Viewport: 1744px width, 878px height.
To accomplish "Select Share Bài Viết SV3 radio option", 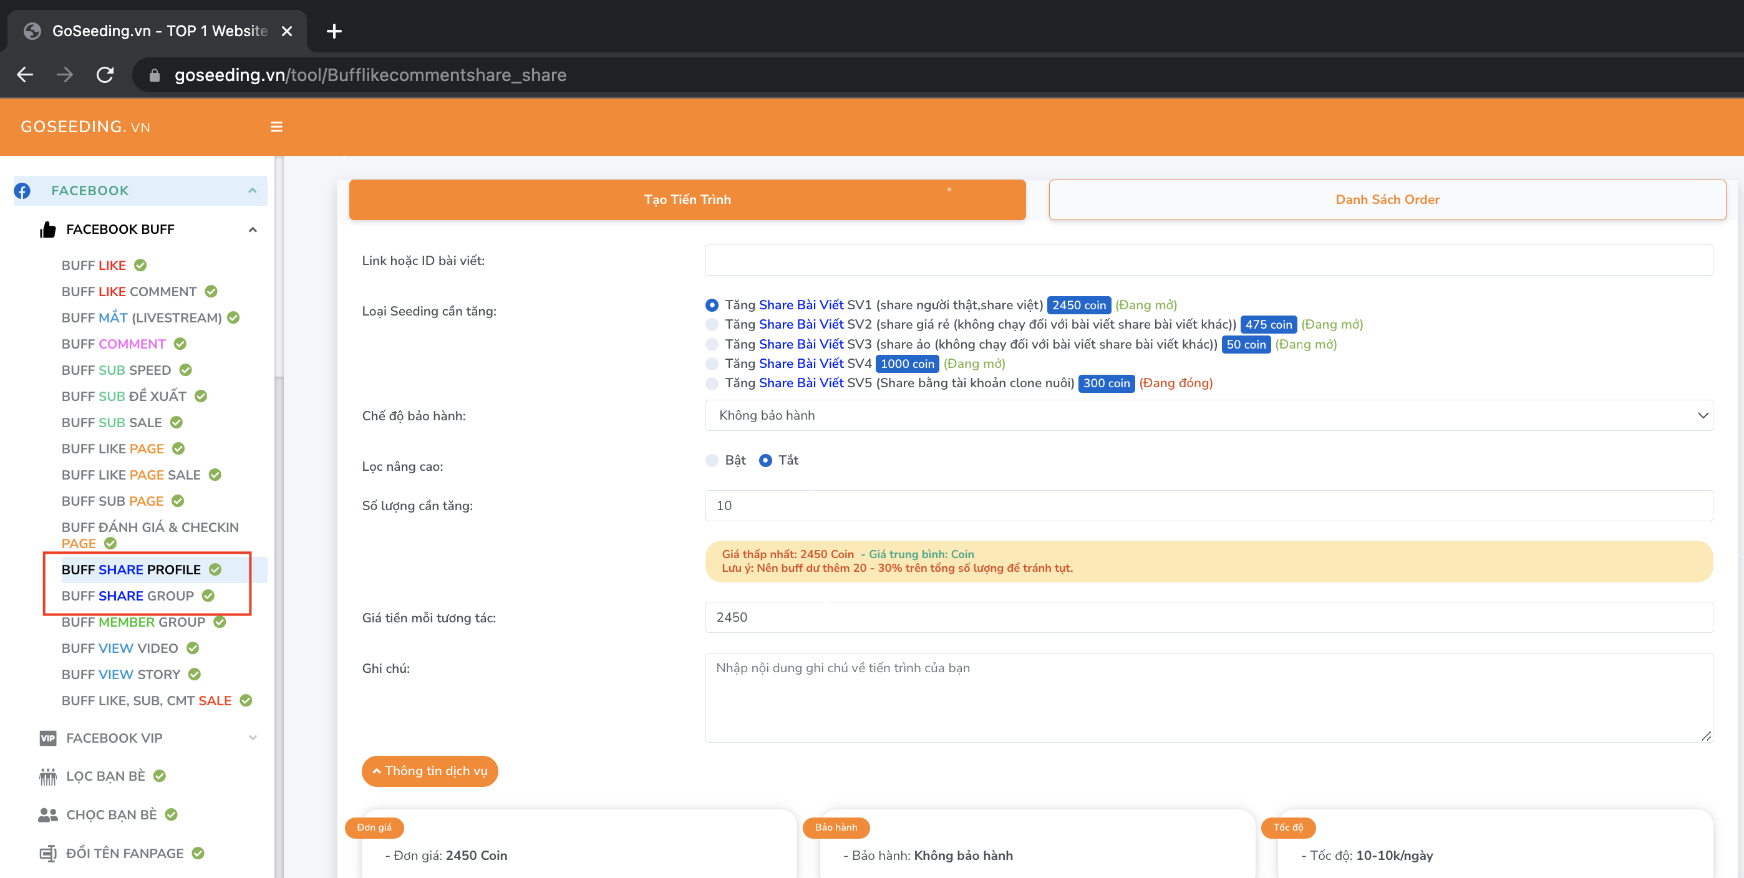I will tap(712, 345).
